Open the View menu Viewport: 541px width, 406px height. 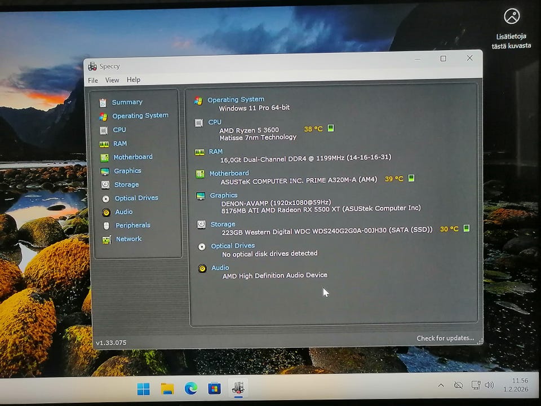(112, 80)
